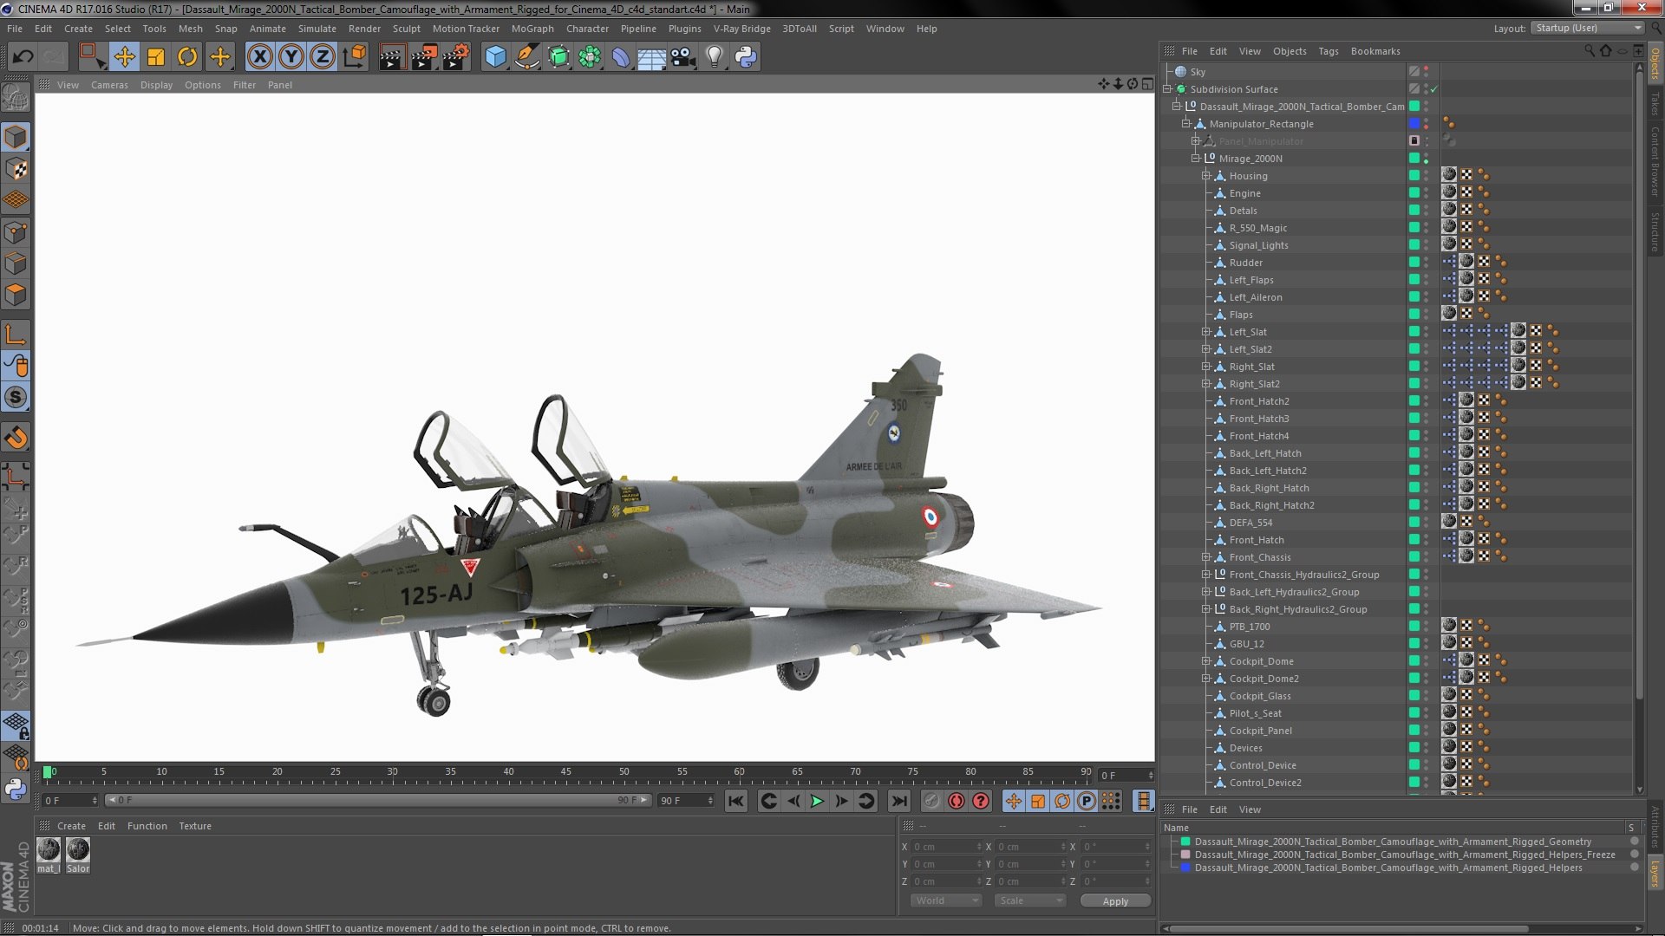1665x936 pixels.
Task: Select the Salon material thumbnail
Action: tap(78, 855)
